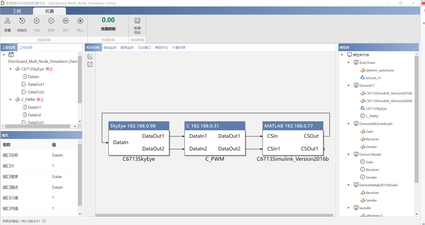Select tricore_v1 model
The image size is (425, 225).
click(373, 78)
